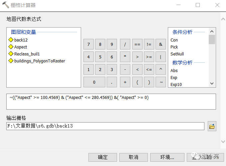Choose the Abs math function
The height and width of the screenshot is (166, 226).
pos(174,70)
